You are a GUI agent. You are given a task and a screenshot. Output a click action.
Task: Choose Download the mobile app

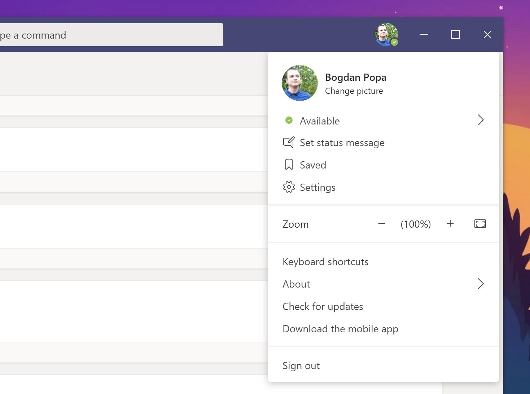click(x=384, y=329)
